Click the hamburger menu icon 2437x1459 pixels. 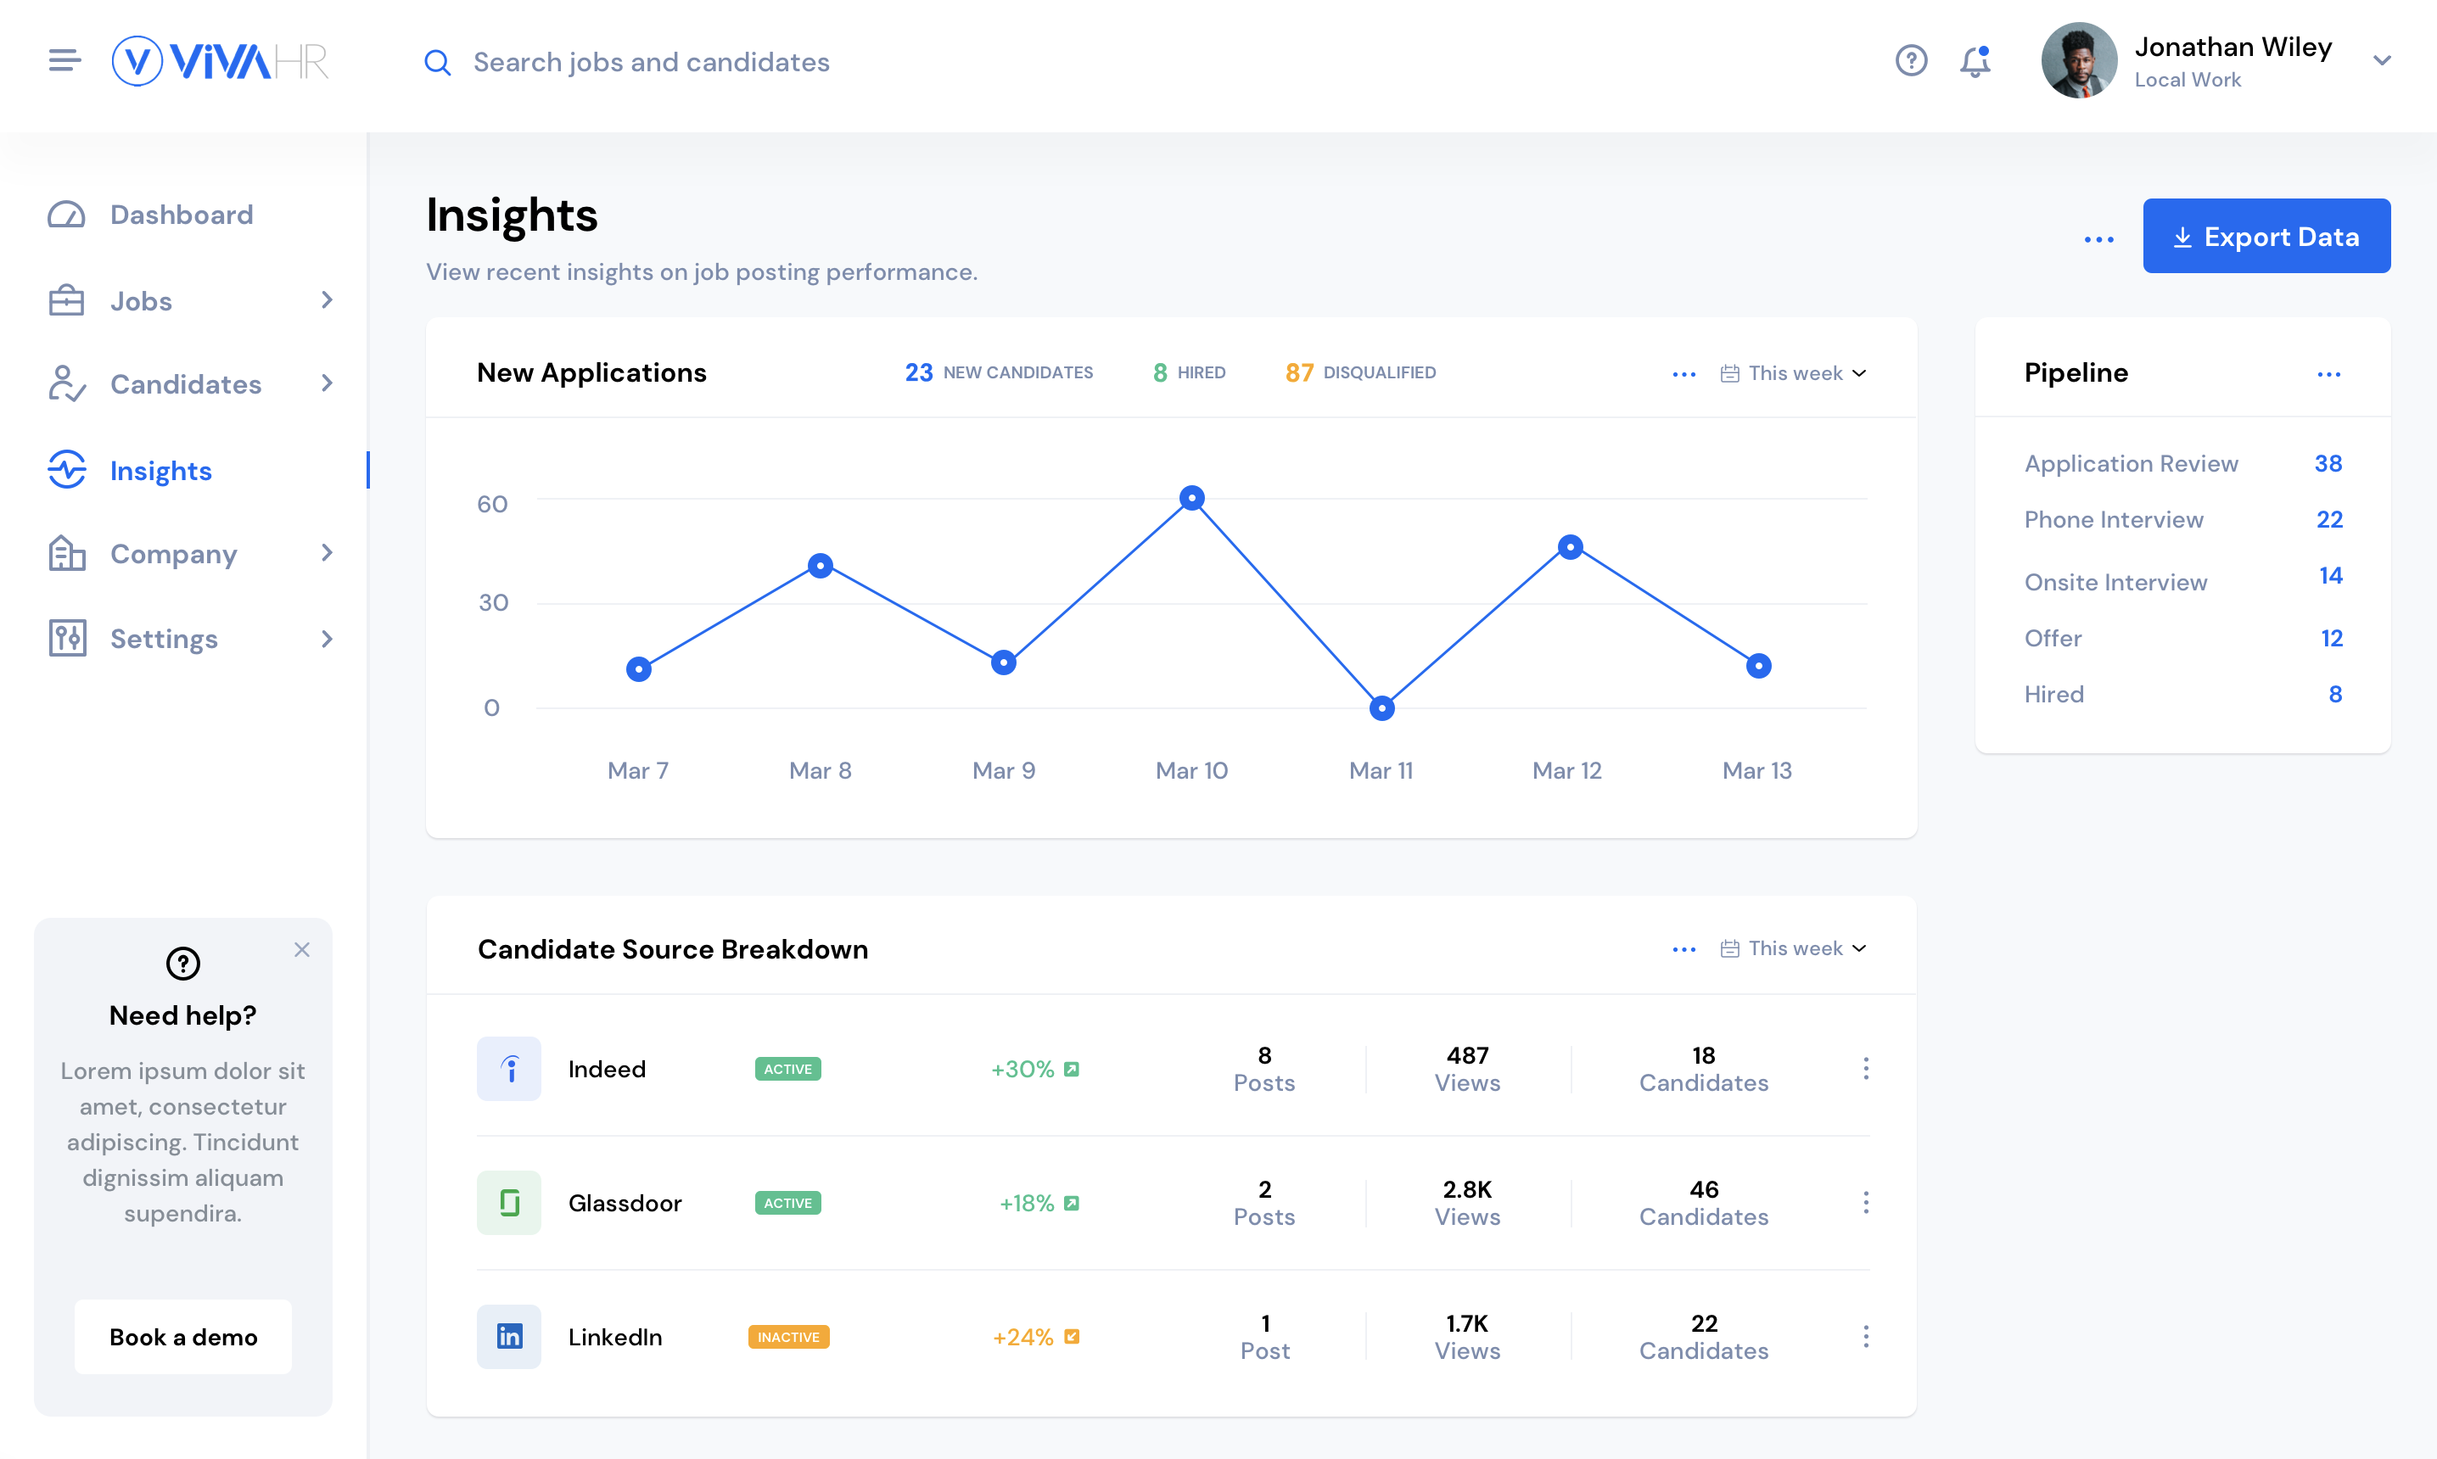click(64, 61)
